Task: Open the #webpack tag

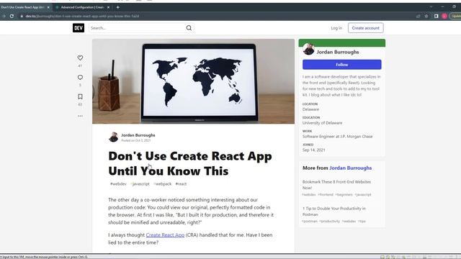Action: pyautogui.click(x=163, y=184)
